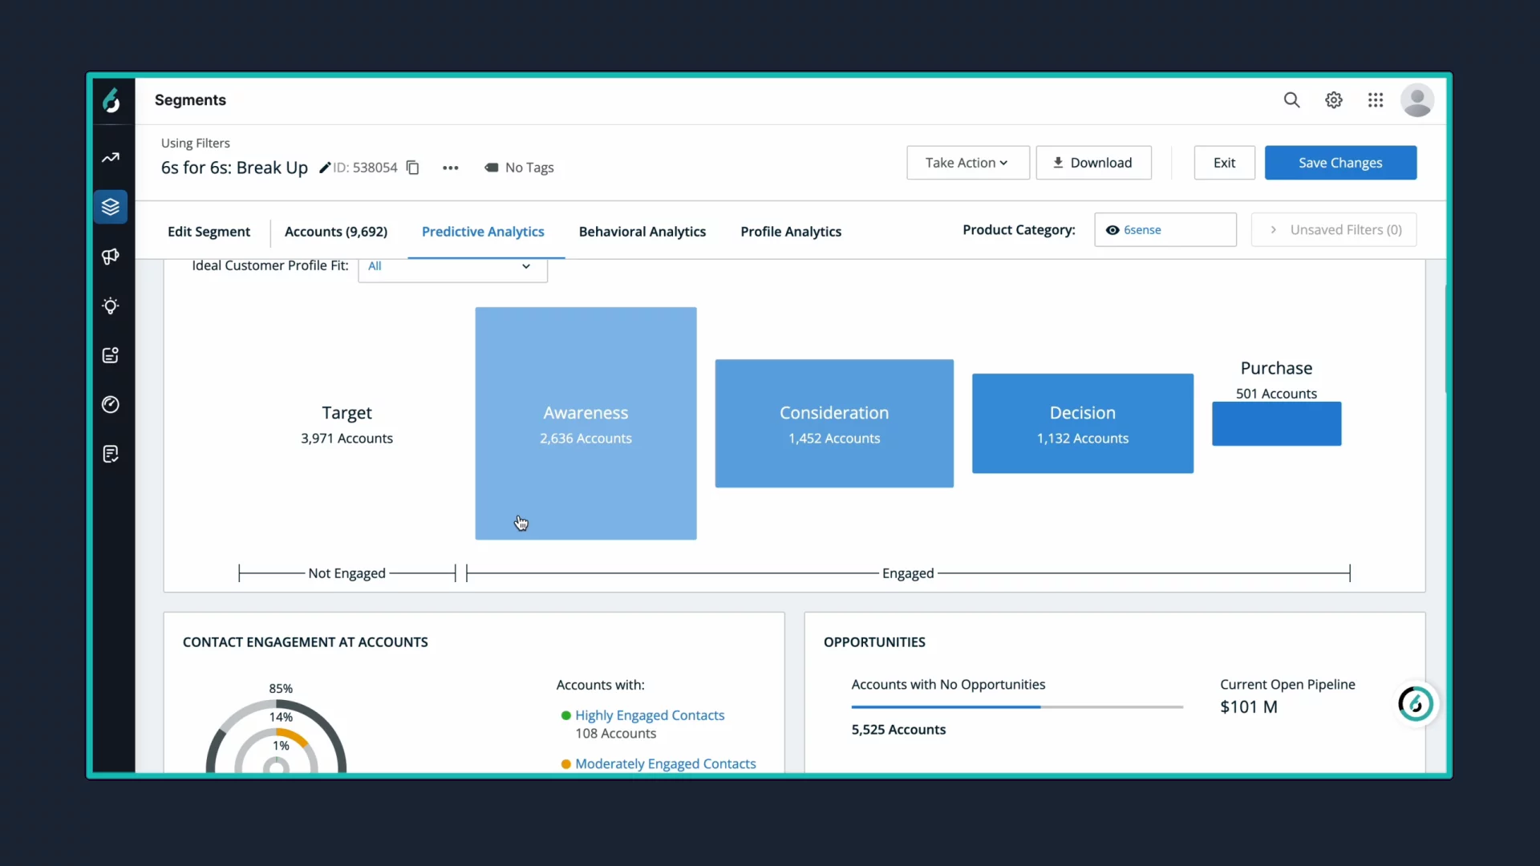Open the megaphone campaigns sidebar icon
1540x866 pixels.
coord(111,257)
